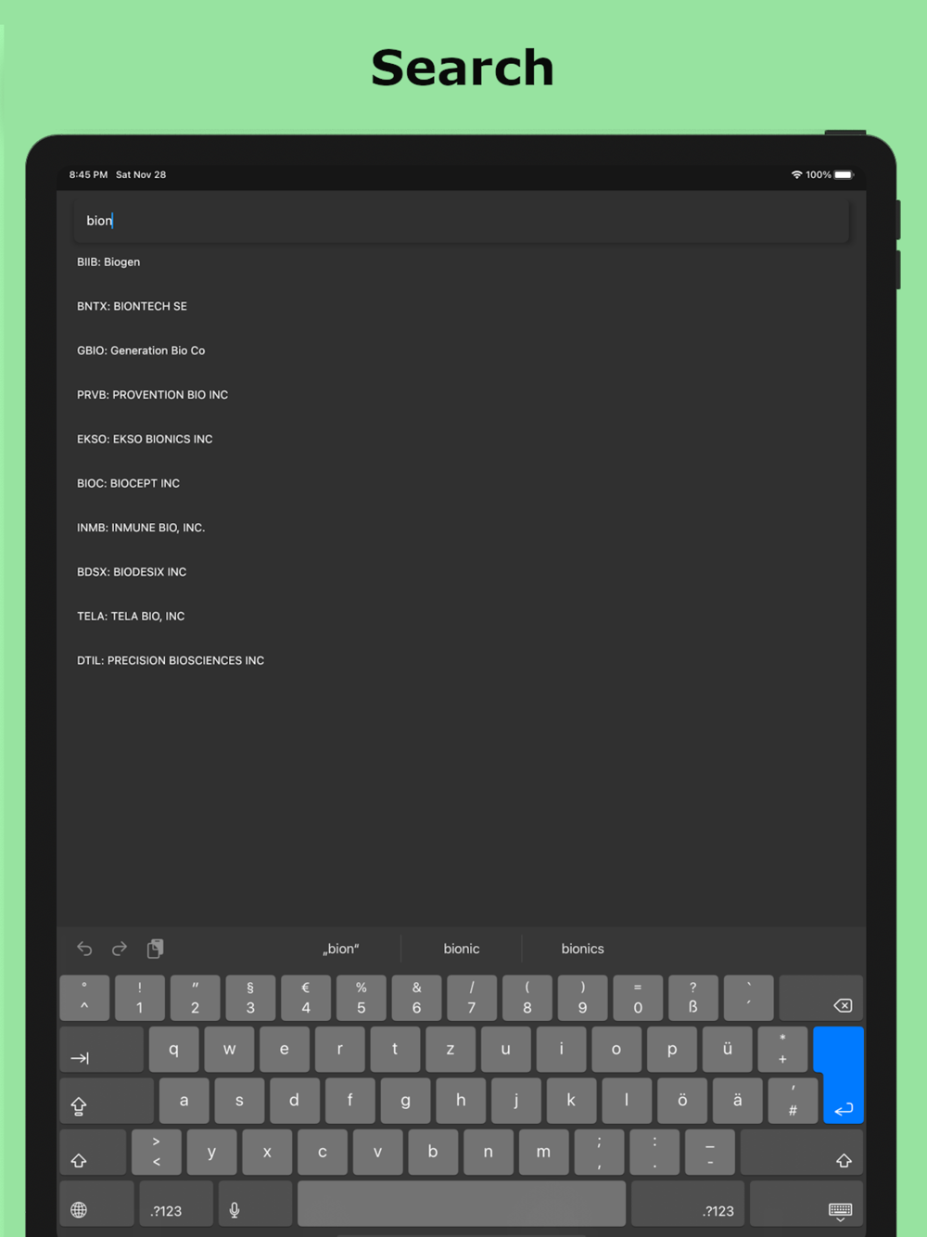Tap the tab key arrow
927x1237 pixels.
[x=102, y=1049]
